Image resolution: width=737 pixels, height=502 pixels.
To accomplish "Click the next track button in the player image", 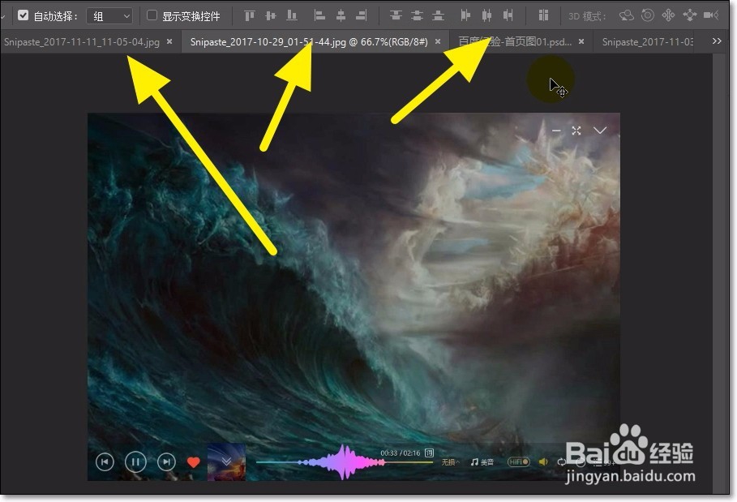I will 166,462.
